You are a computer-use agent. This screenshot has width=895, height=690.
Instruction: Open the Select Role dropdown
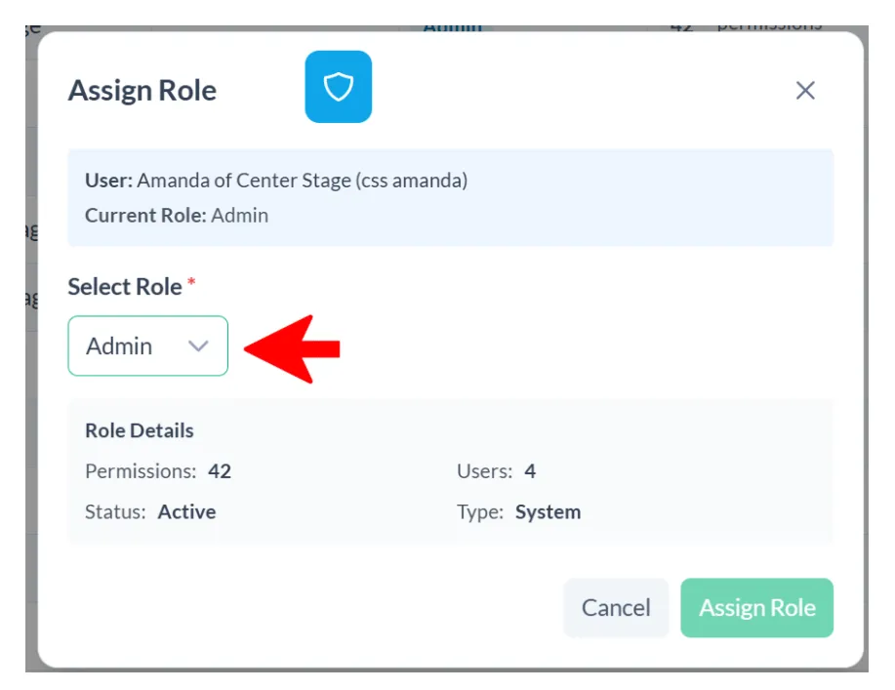[x=147, y=345]
